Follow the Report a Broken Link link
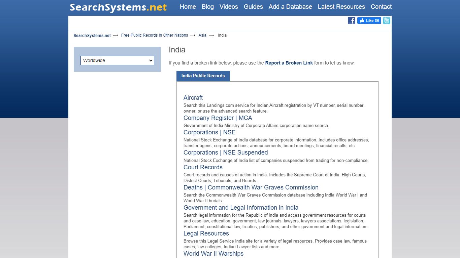460x258 pixels. click(x=289, y=63)
